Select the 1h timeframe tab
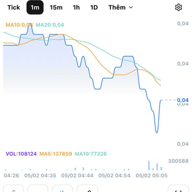Viewport: 192px width, 192px height. (76, 7)
